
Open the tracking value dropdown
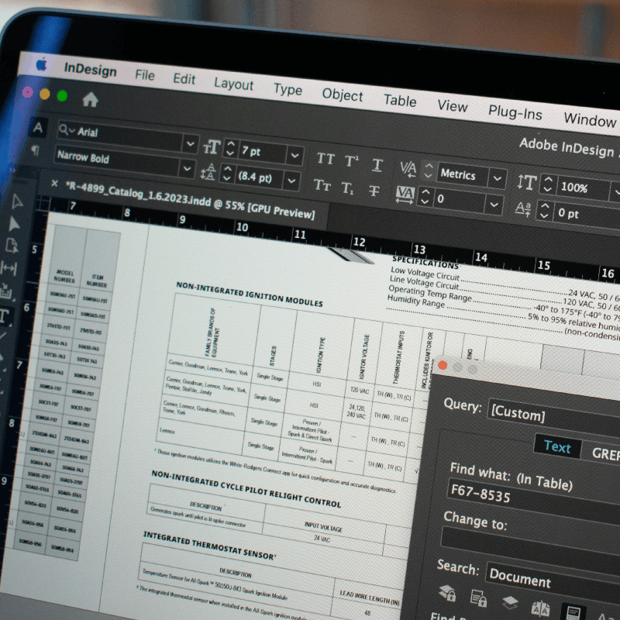[x=494, y=205]
